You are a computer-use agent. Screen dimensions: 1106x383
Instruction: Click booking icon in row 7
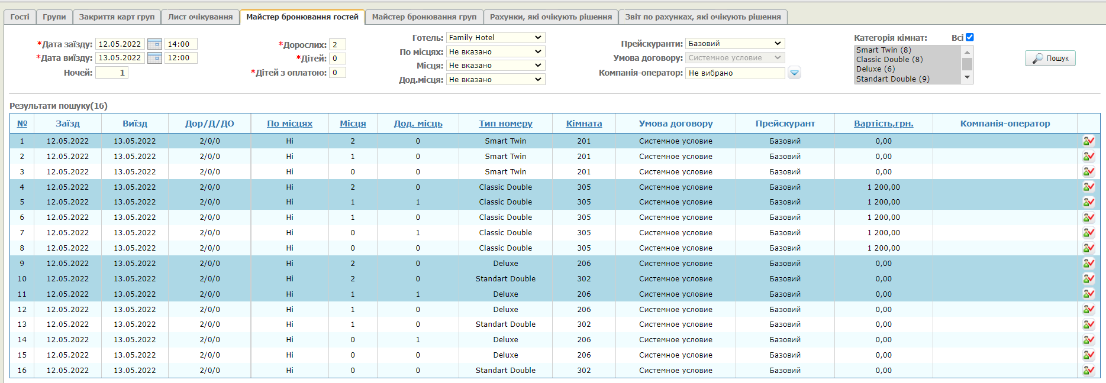point(1088,233)
